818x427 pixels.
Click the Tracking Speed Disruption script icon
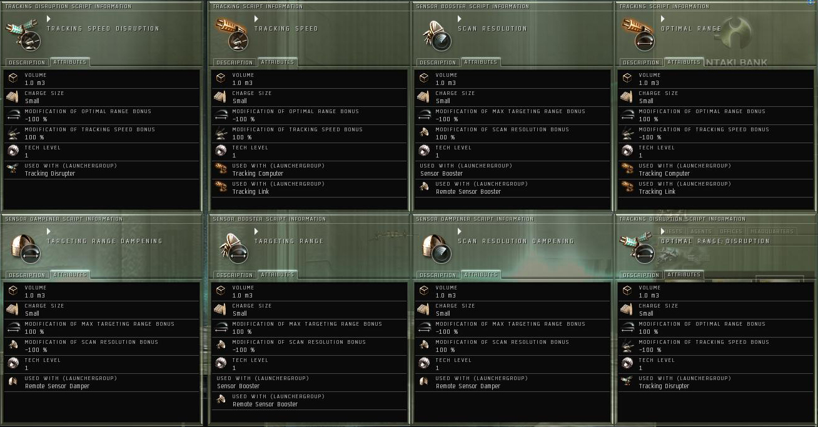pyautogui.click(x=24, y=34)
